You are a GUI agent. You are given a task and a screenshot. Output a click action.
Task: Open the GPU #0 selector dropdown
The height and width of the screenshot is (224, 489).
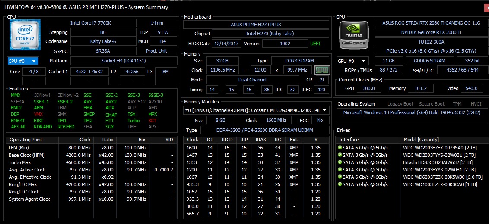[x=353, y=61]
